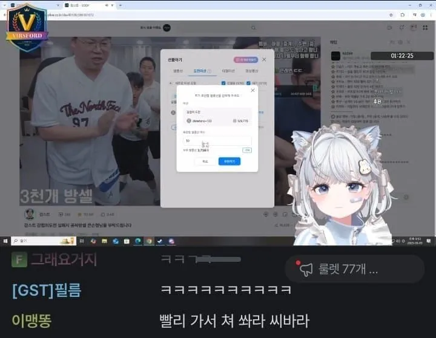Click the 3천개 방셀 caption on the video

click(56, 196)
